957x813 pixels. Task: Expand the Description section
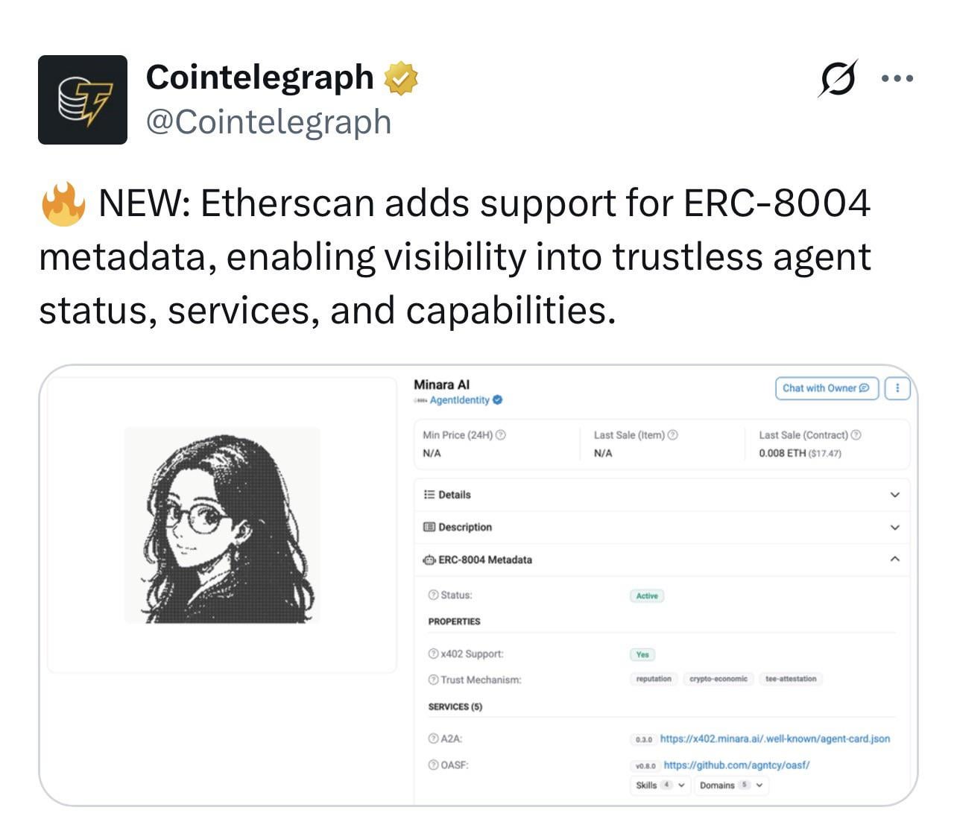[x=894, y=528]
